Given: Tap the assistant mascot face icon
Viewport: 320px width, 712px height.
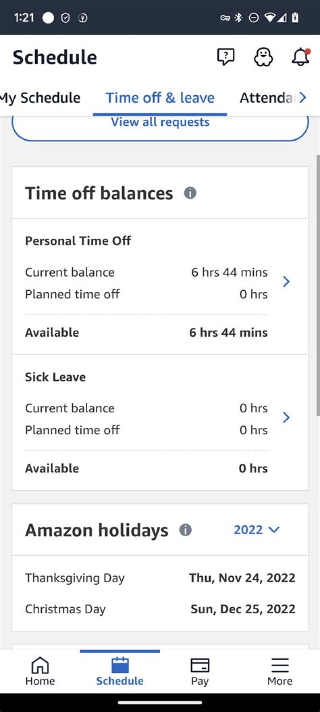Looking at the screenshot, I should [263, 57].
